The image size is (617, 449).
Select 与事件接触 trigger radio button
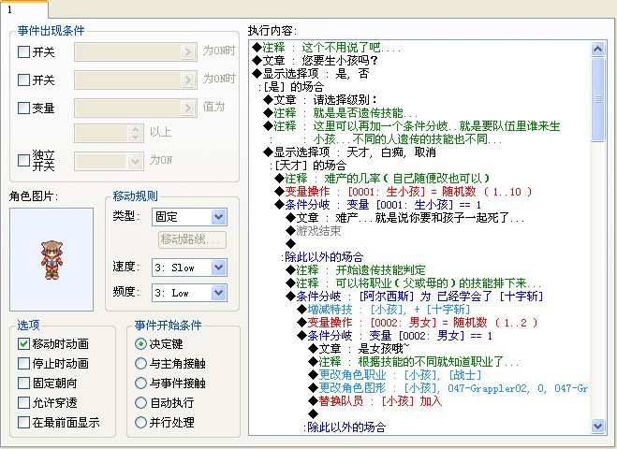(140, 383)
